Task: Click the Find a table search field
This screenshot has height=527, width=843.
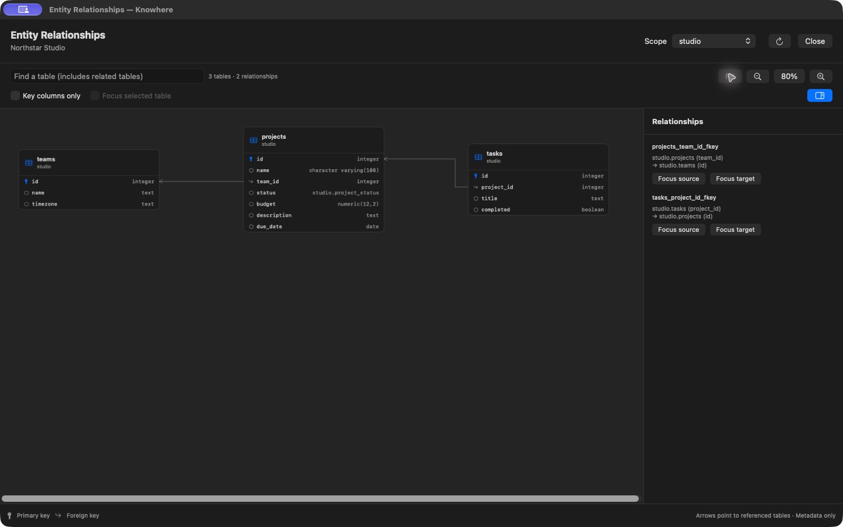Action: (x=107, y=76)
